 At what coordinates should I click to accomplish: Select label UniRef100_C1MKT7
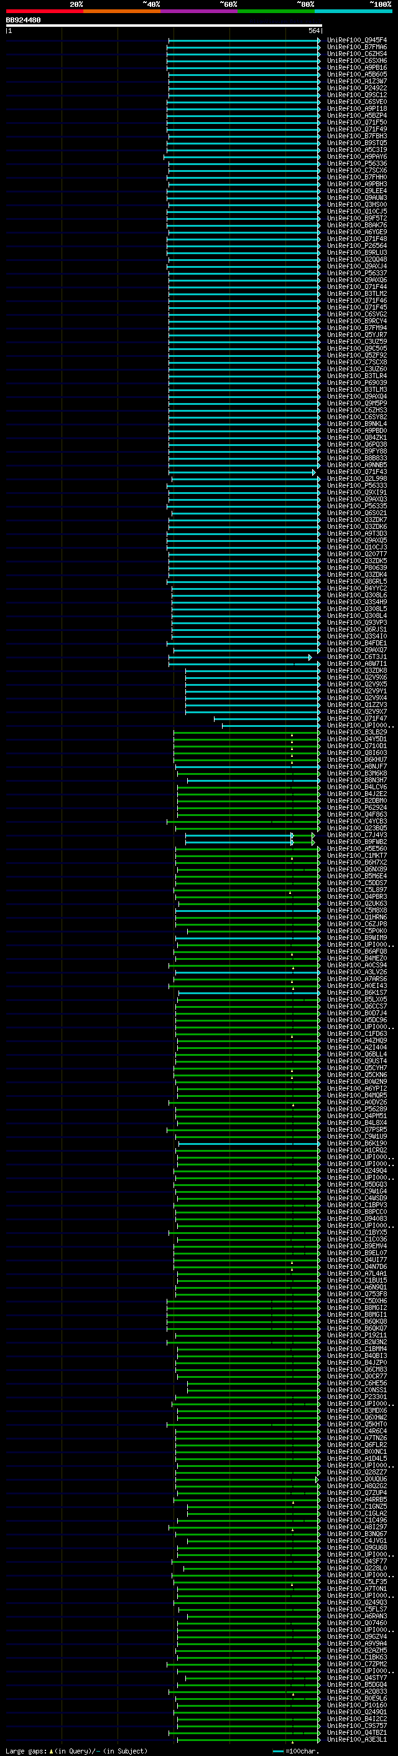pyautogui.click(x=357, y=855)
